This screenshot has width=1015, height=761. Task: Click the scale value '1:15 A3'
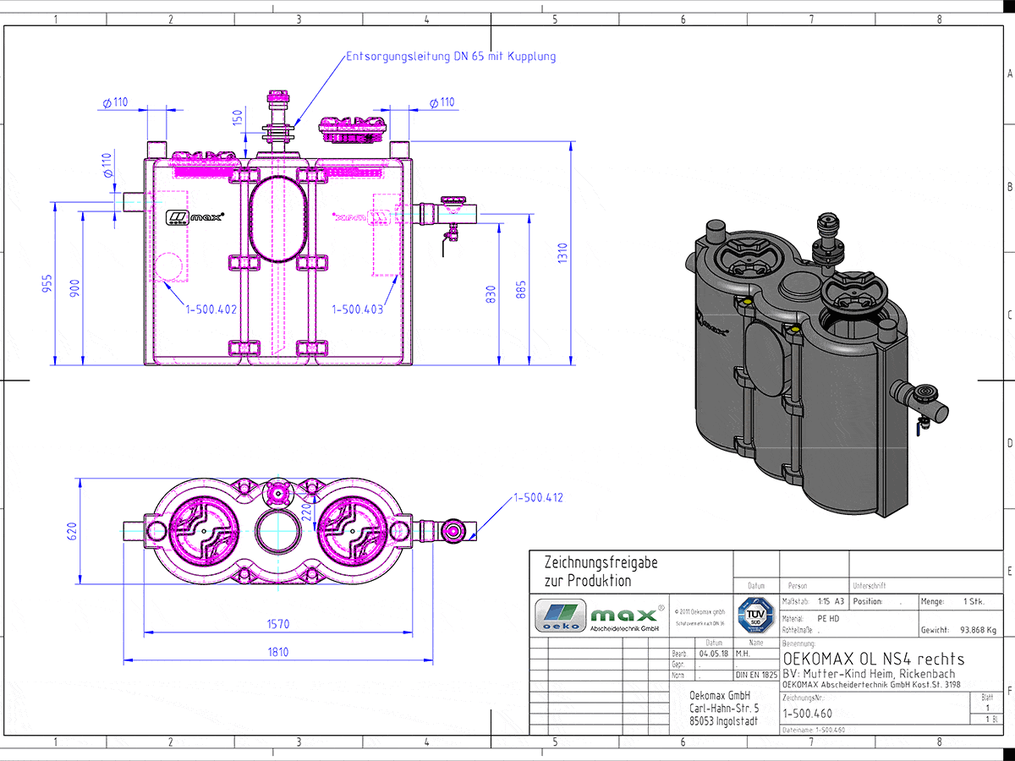[831, 602]
